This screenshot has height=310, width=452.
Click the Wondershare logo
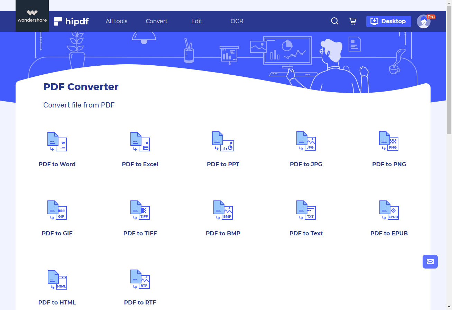[32, 16]
